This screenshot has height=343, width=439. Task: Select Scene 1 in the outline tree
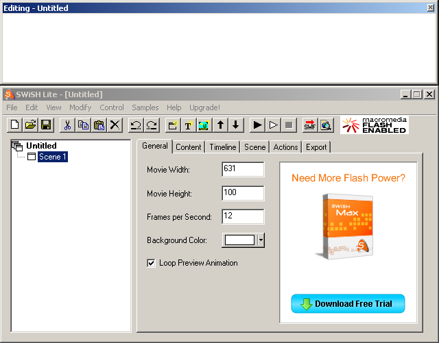coord(53,157)
